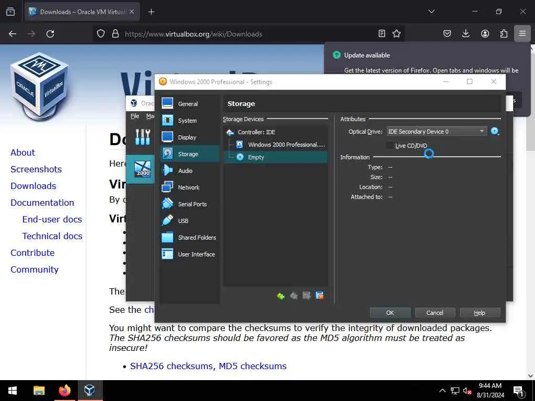This screenshot has height=401, width=535.
Task: Open the volume tray icon
Action: click(x=467, y=391)
